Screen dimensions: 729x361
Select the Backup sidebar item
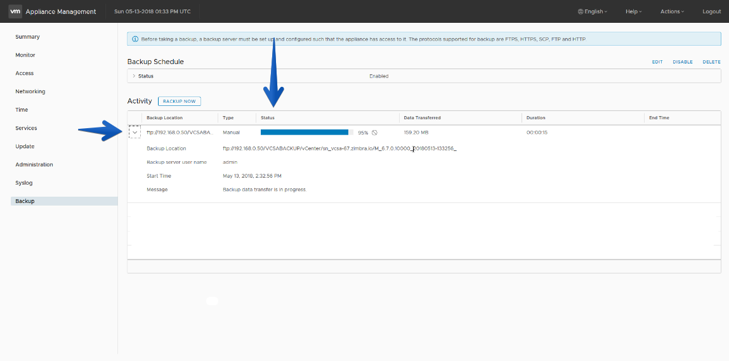tap(64, 201)
